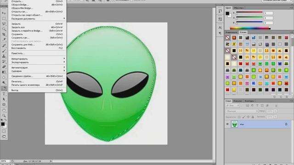Open the layer fill dropdown arrow
The width and height of the screenshot is (294, 165).
(x=275, y=117)
